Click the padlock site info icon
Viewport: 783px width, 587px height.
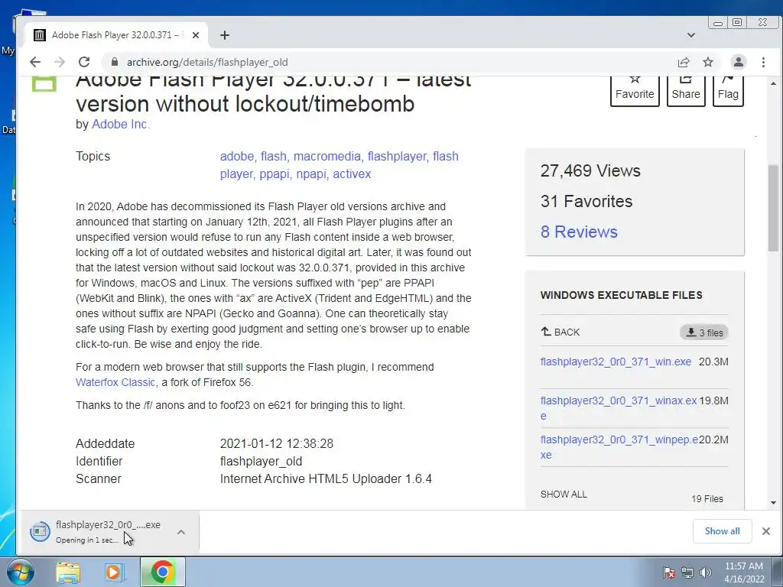click(115, 62)
